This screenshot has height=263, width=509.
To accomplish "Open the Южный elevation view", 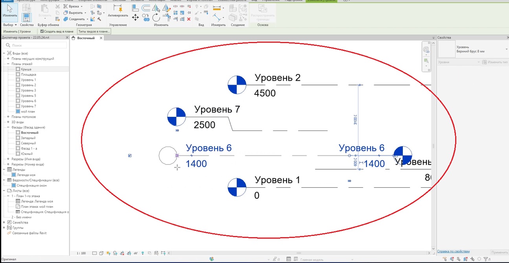I will 27,154.
